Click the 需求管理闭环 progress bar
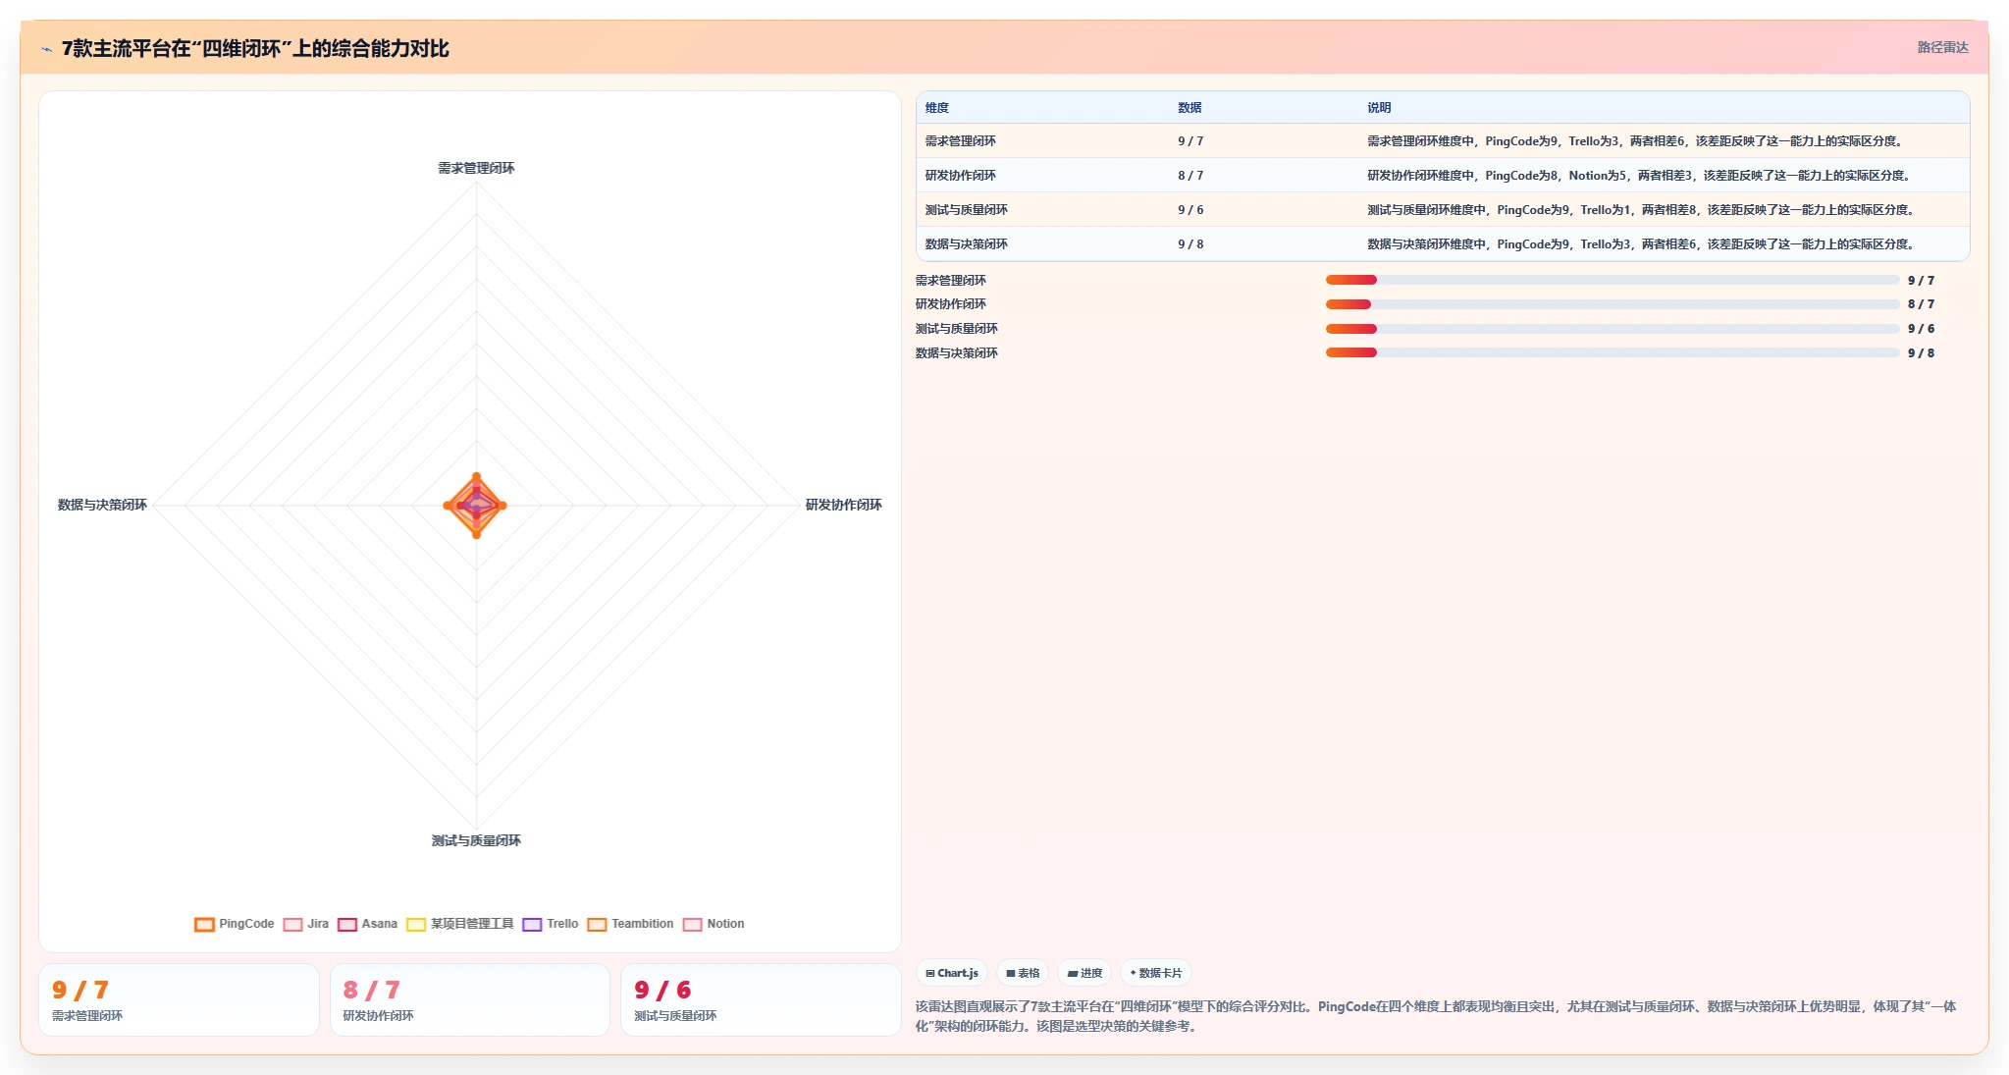 pyautogui.click(x=1612, y=280)
